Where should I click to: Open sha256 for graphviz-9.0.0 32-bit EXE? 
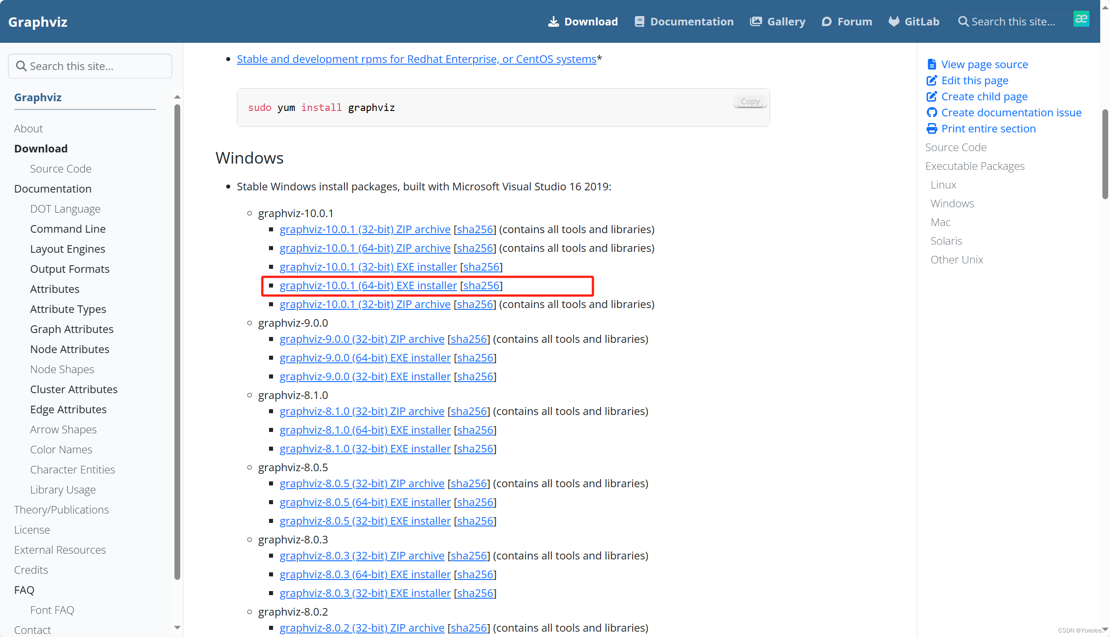475,377
